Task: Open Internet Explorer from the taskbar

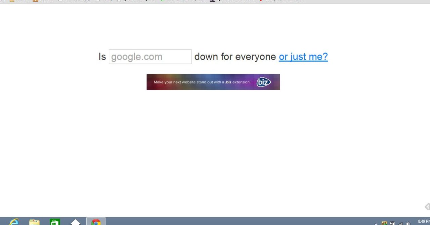Action: point(14,222)
